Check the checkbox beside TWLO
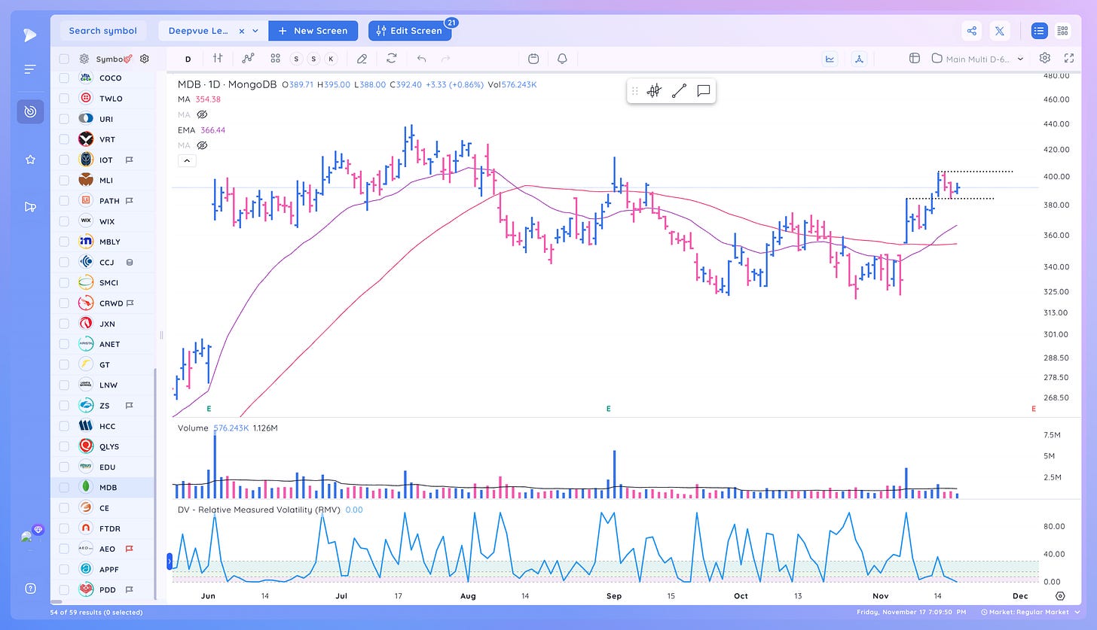The image size is (1097, 630). [x=64, y=99]
